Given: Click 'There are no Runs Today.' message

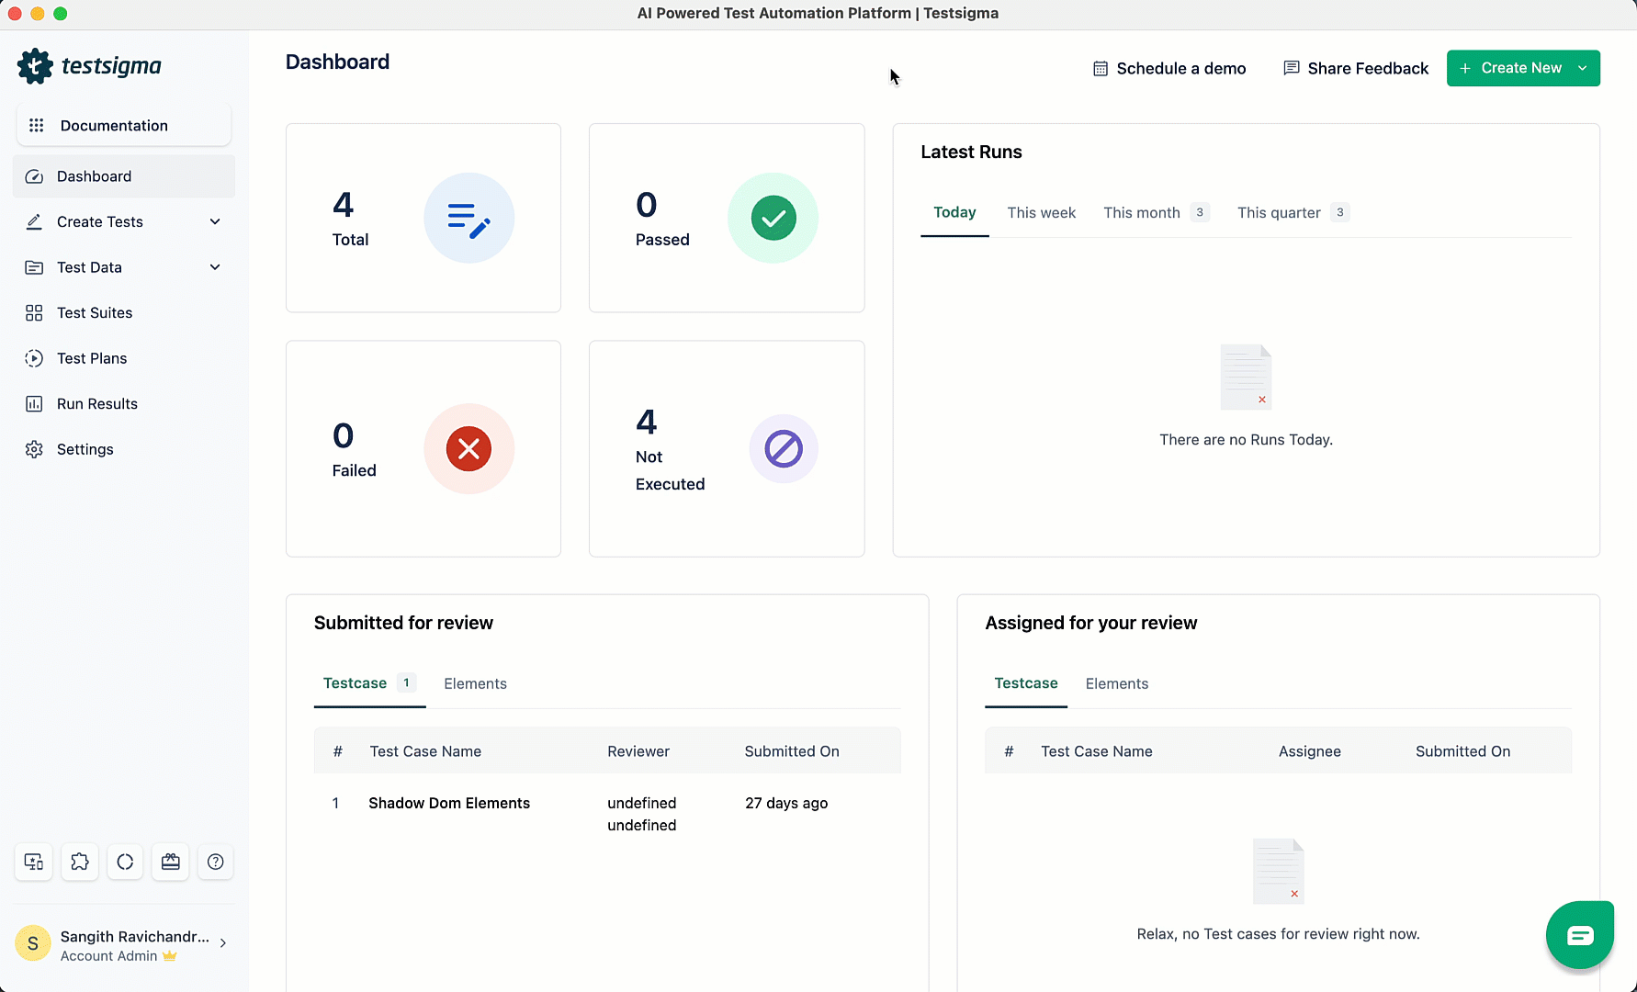Looking at the screenshot, I should 1246,440.
